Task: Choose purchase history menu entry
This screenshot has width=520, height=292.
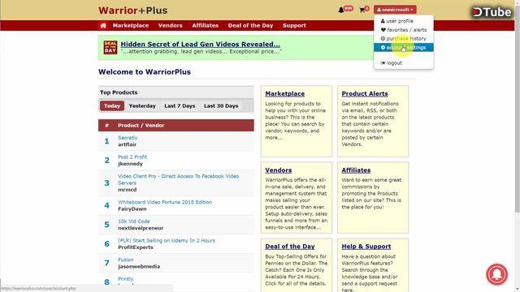Action: coord(403,39)
